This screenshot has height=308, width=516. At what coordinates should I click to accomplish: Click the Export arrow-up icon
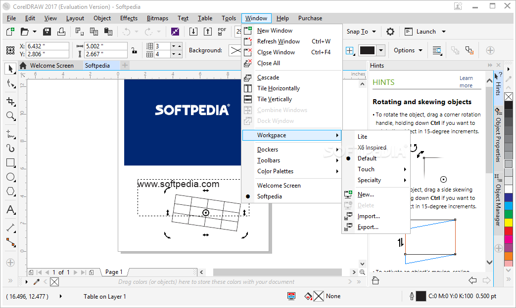point(208,32)
